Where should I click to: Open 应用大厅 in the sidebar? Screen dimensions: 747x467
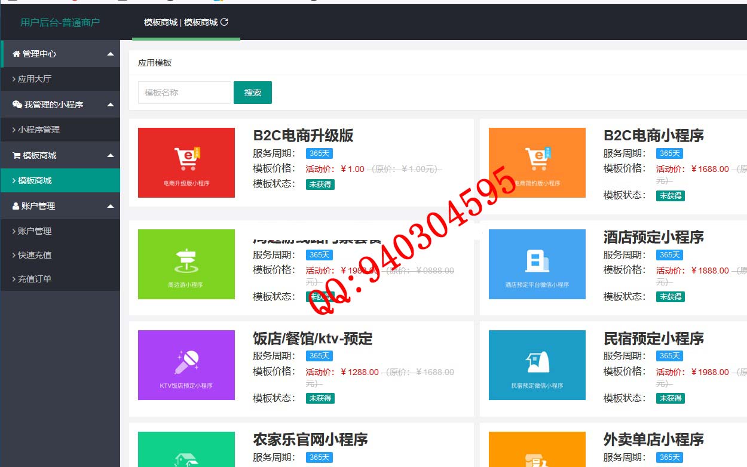coord(35,79)
